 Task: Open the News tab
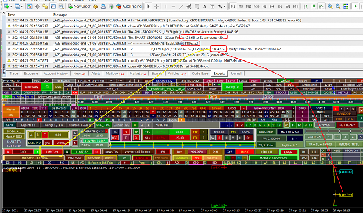(79, 73)
